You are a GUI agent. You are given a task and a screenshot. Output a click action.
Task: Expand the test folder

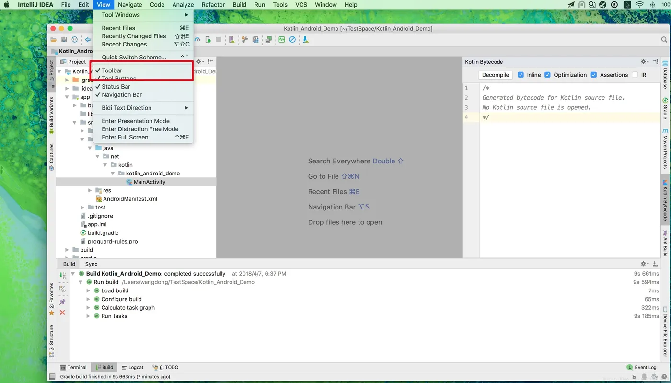[82, 208]
